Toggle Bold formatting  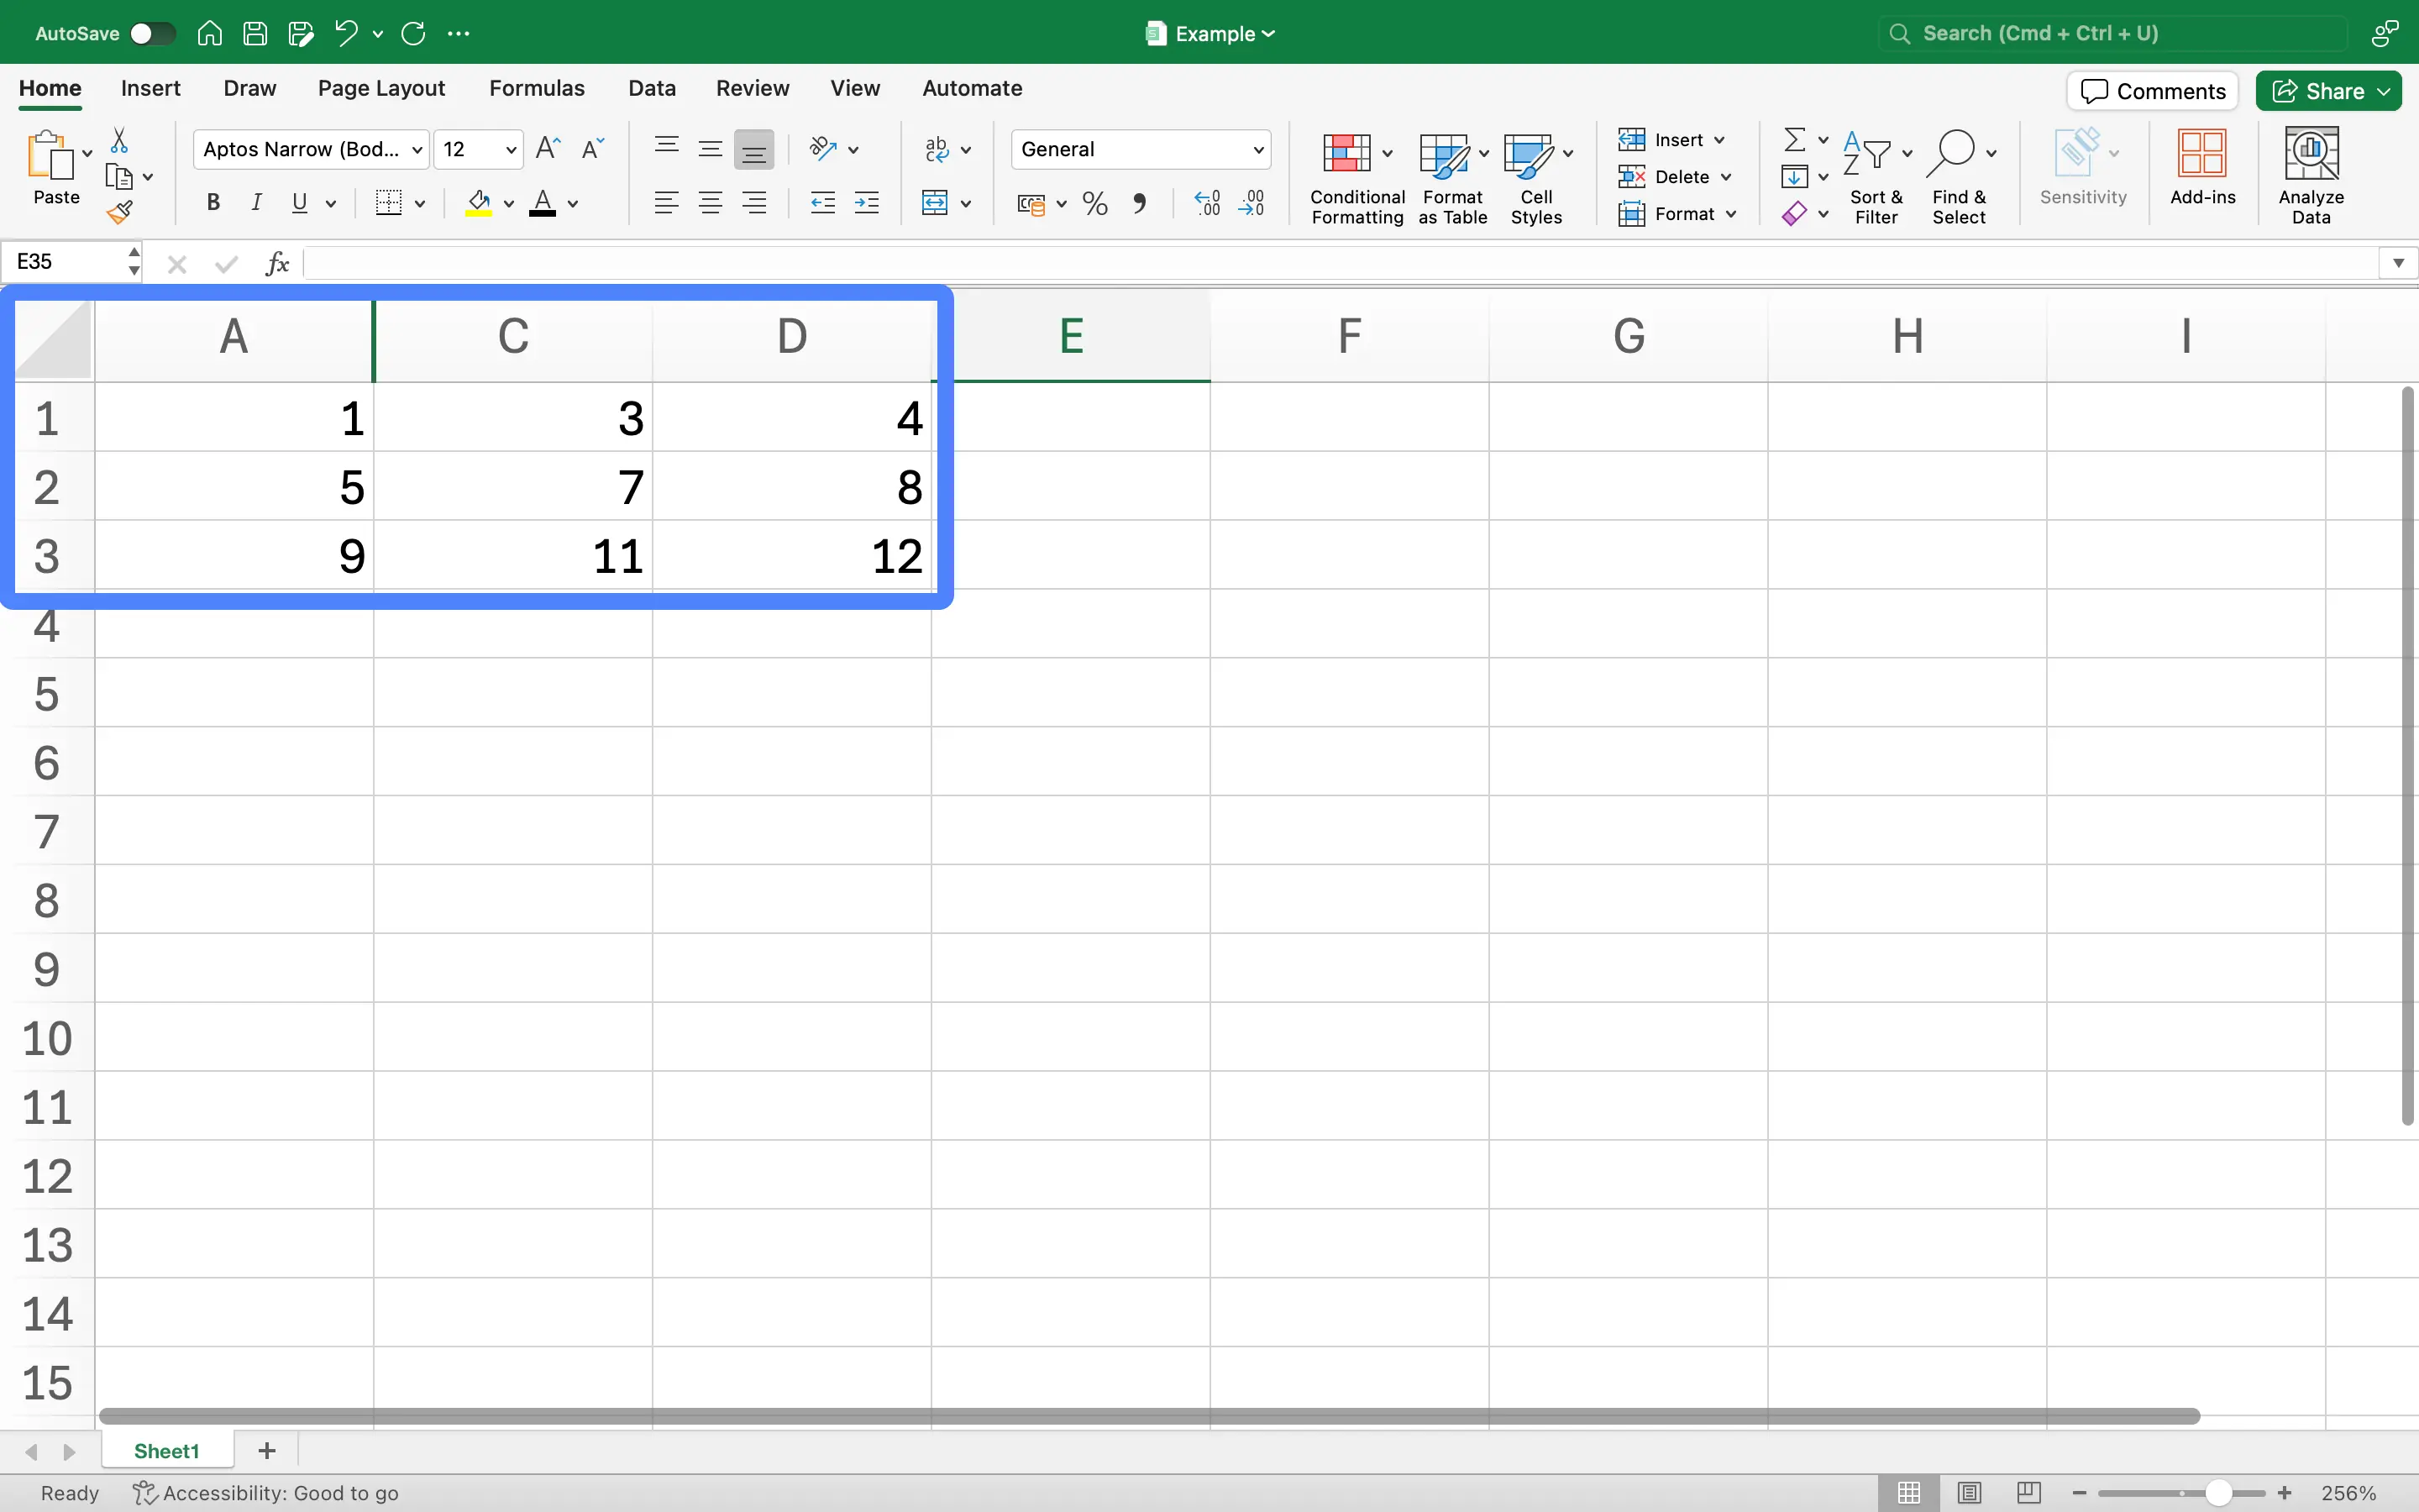(x=213, y=203)
